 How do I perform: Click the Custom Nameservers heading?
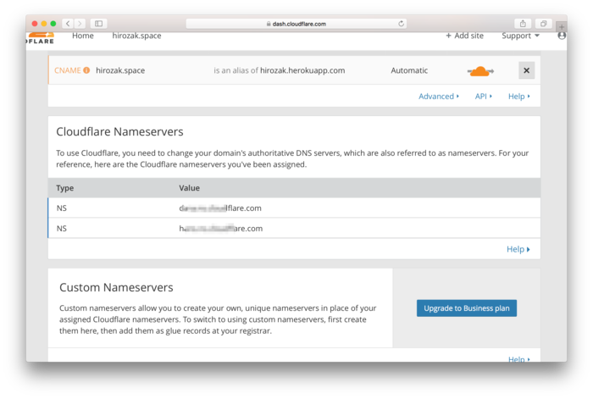point(116,287)
